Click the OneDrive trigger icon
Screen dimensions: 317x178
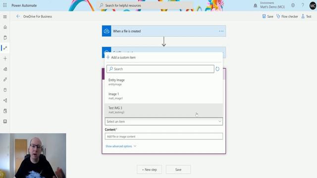coord(106,31)
